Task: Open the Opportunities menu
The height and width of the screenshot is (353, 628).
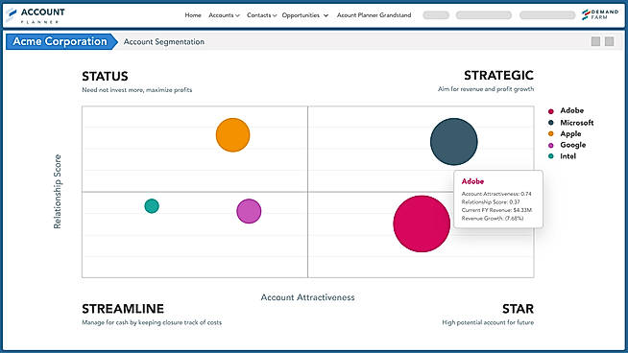Action: click(301, 15)
